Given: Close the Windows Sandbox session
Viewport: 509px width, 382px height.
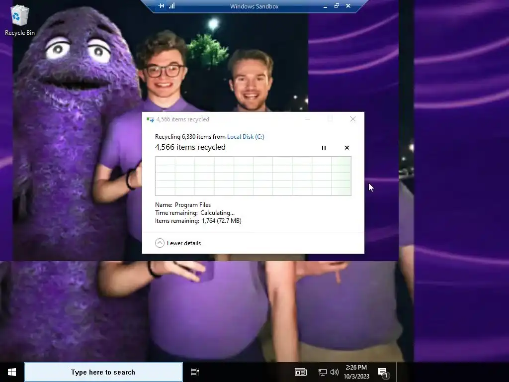Looking at the screenshot, I should coord(348,6).
